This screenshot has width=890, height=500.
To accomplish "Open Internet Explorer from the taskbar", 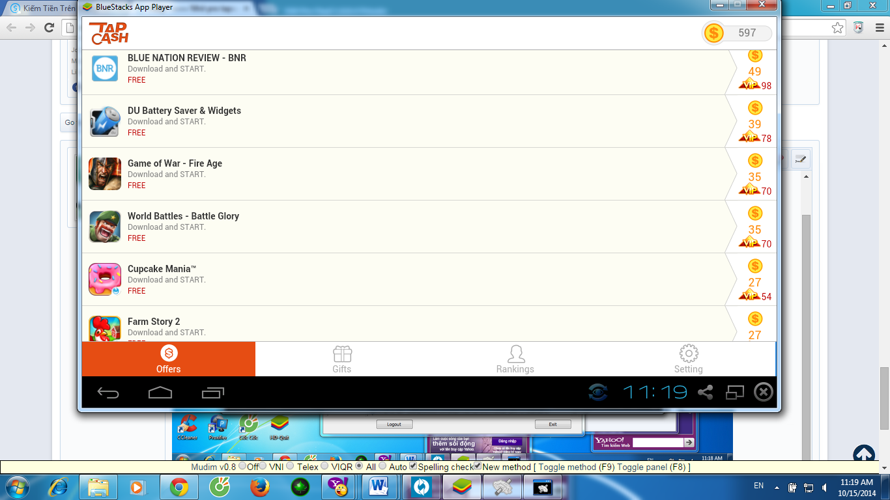I will [x=58, y=486].
